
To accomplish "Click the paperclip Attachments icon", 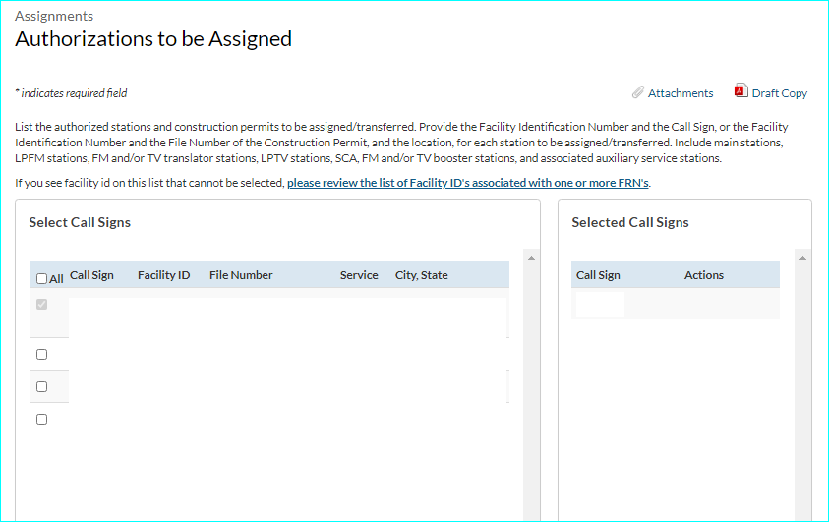I will tap(638, 92).
